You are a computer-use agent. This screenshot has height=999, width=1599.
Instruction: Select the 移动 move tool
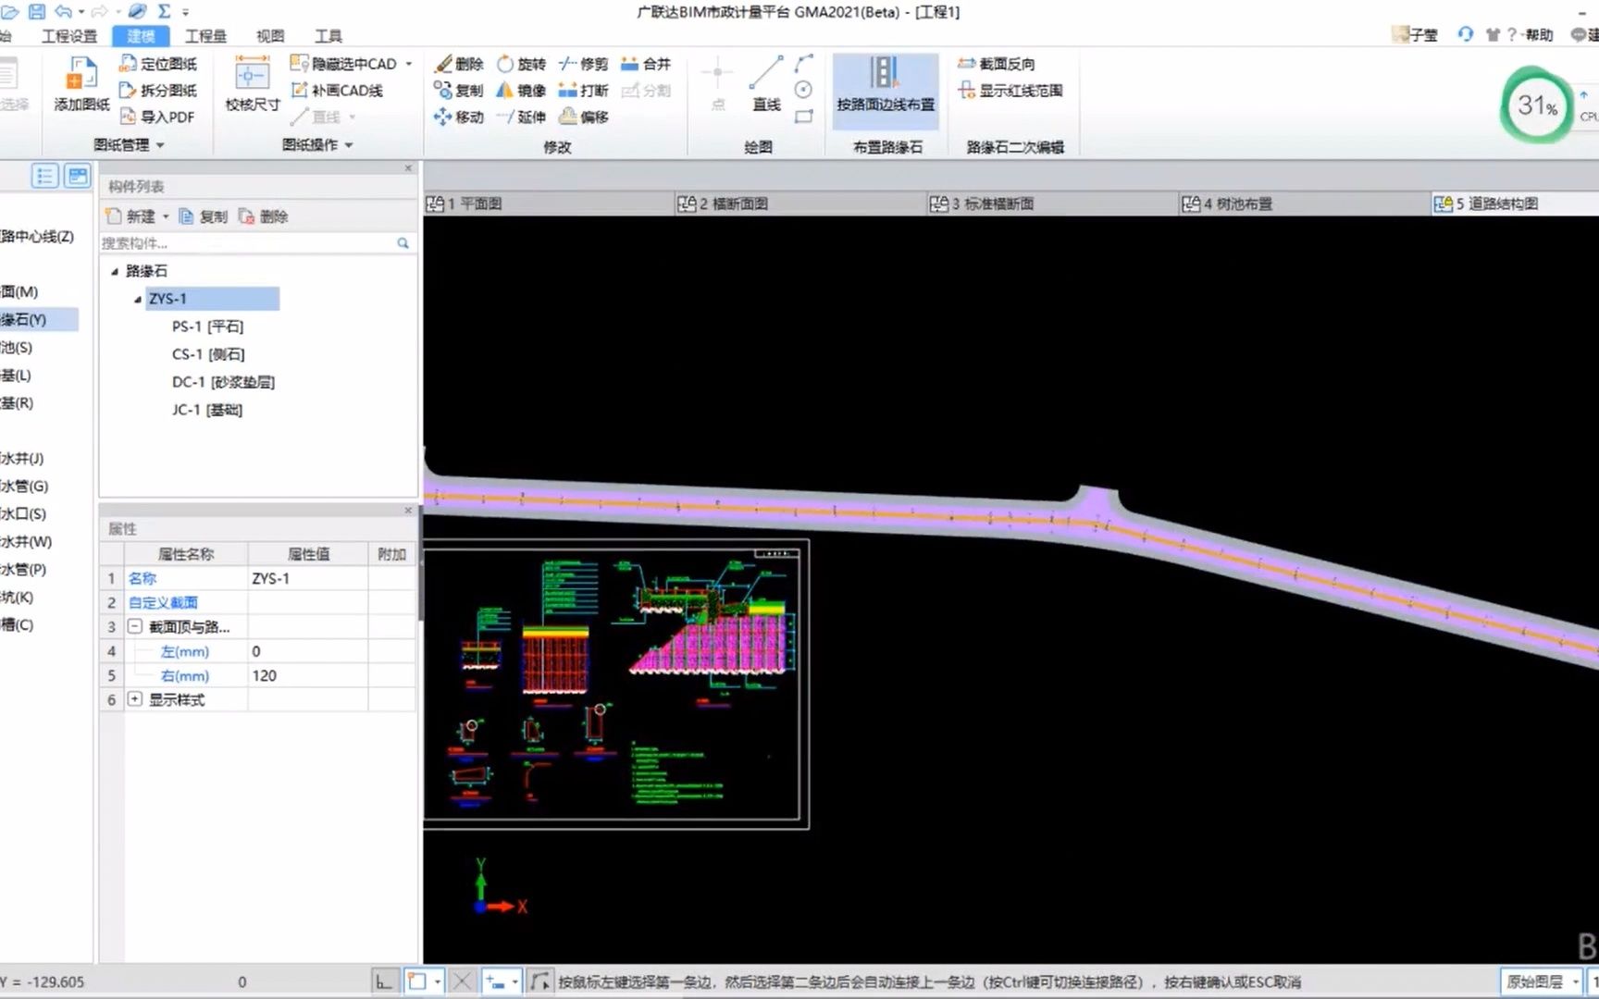459,117
